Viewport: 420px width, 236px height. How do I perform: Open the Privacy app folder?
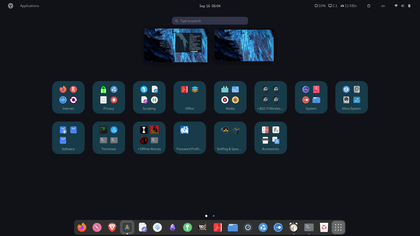tap(109, 97)
